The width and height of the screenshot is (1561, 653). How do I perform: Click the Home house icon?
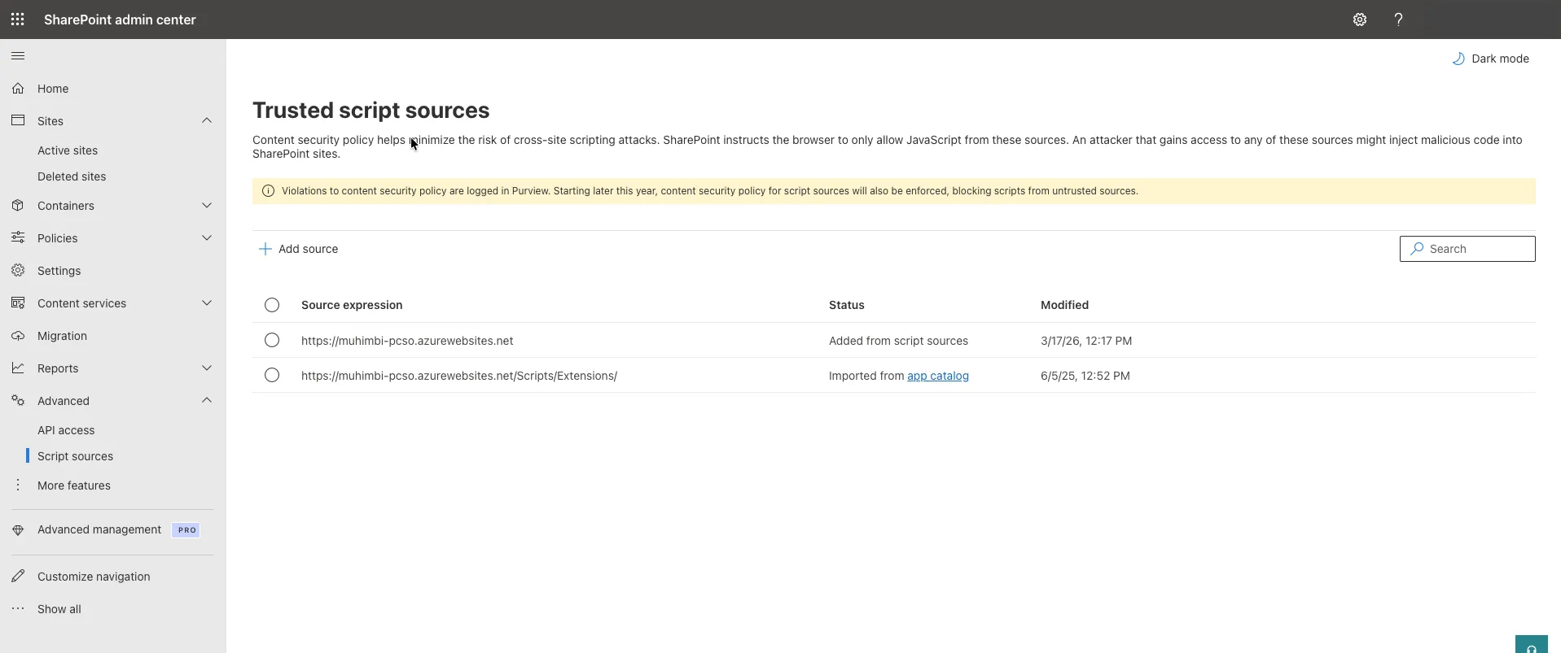[x=18, y=89]
